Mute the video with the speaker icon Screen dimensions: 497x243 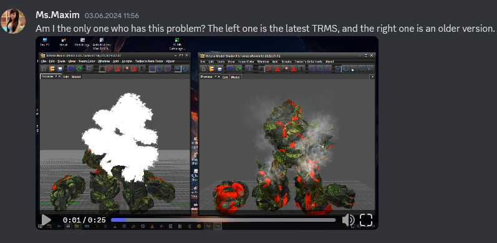click(x=349, y=220)
